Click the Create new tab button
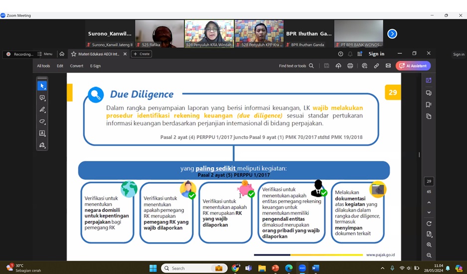The image size is (467, 274). (142, 54)
